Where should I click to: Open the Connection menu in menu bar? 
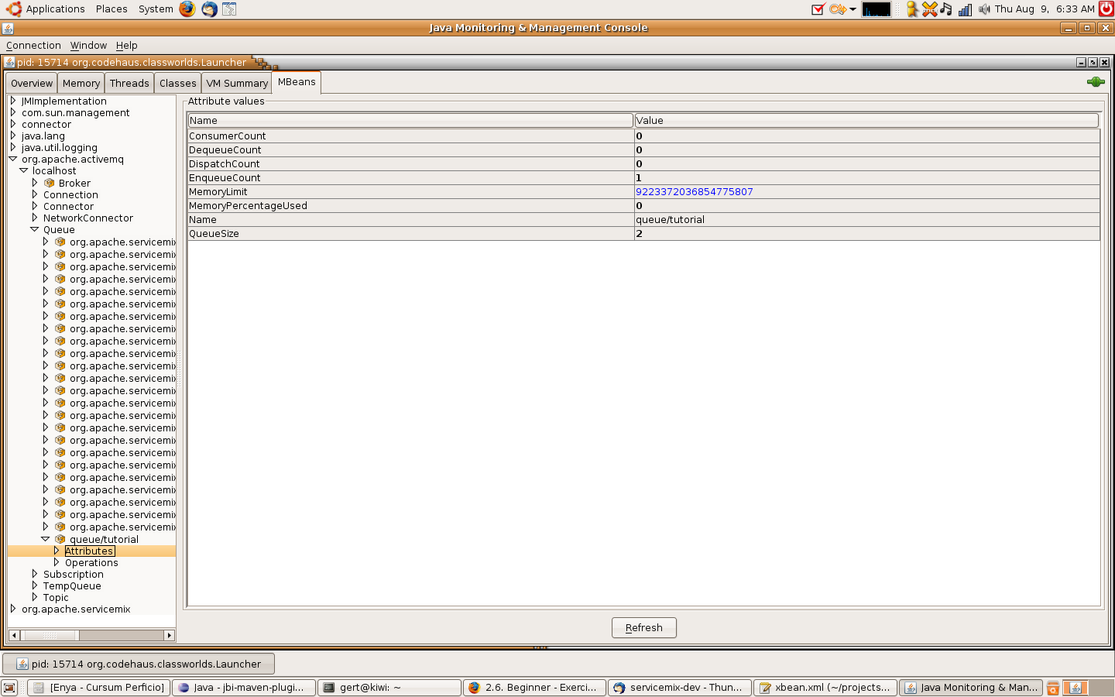33,46
